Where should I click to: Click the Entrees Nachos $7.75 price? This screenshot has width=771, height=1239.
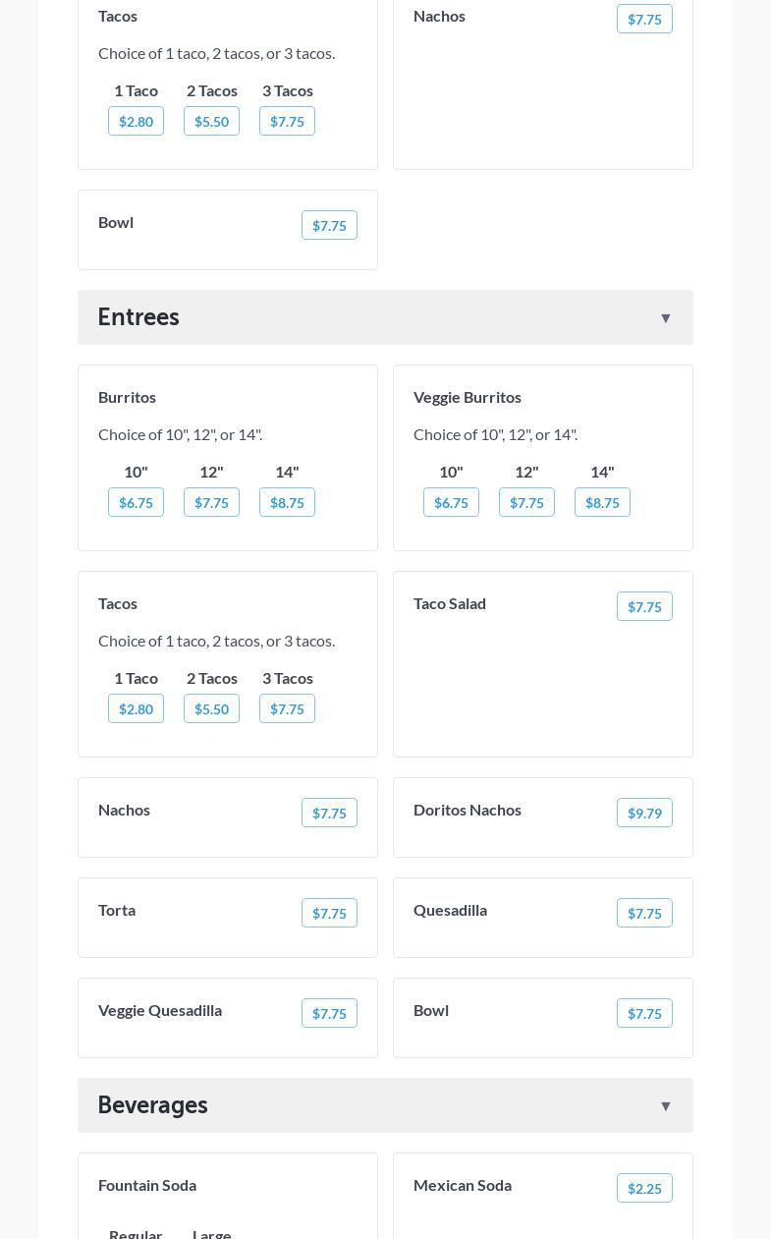[329, 813]
